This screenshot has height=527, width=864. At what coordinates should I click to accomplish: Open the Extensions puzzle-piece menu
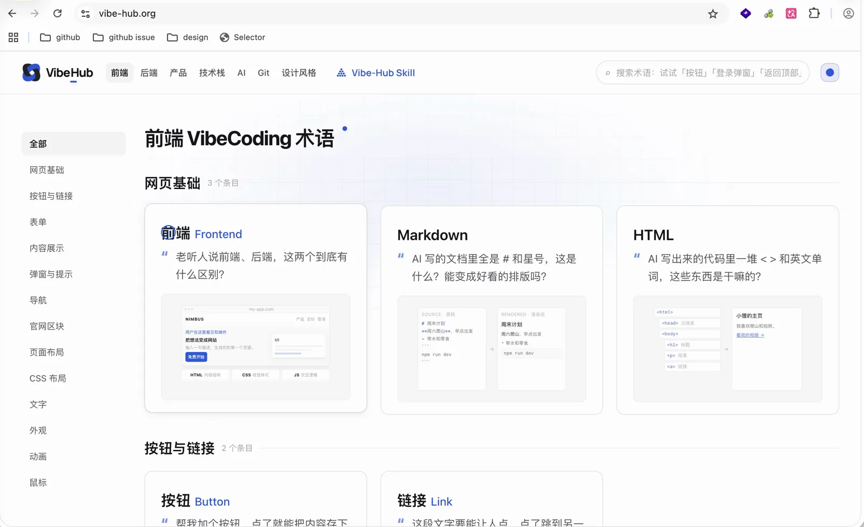pyautogui.click(x=814, y=13)
